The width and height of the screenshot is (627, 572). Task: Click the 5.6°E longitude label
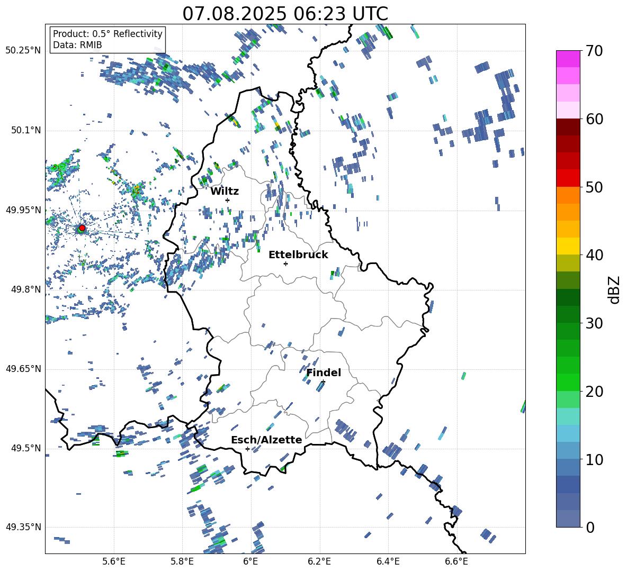click(x=114, y=562)
